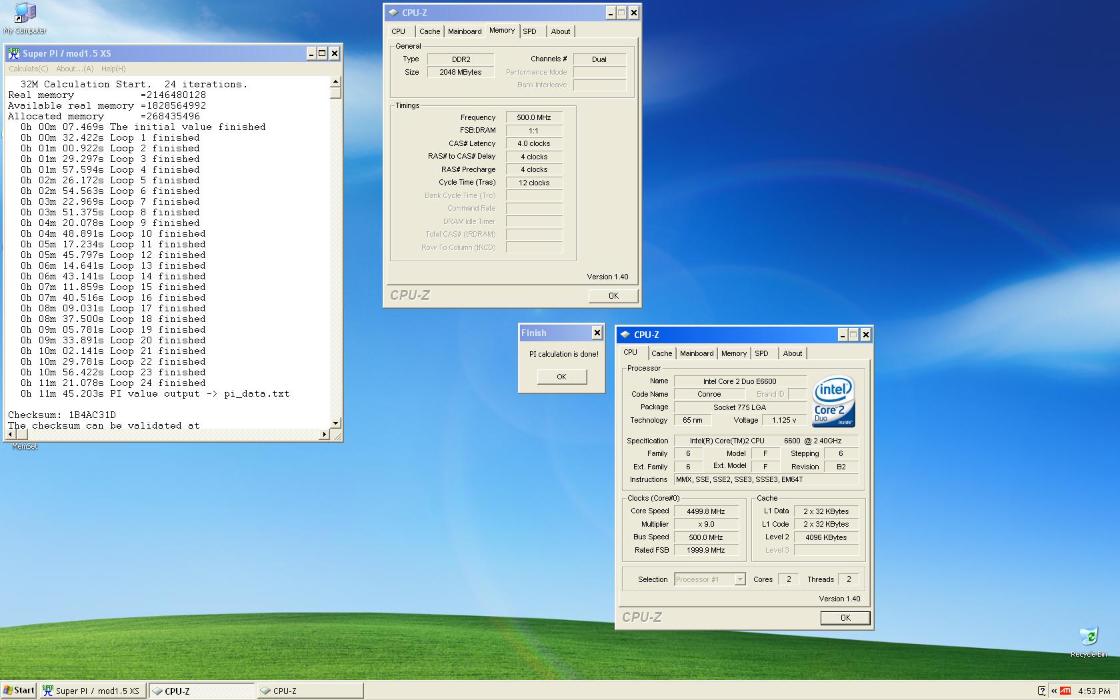Click Voltage field 1.125 v
This screenshot has height=700, width=1120.
click(x=784, y=420)
